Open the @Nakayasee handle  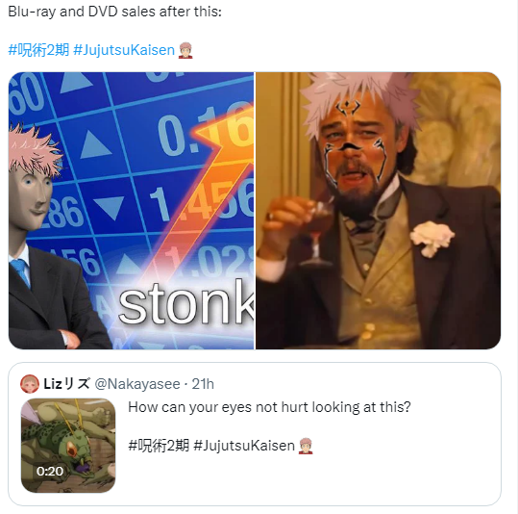pyautogui.click(x=137, y=384)
